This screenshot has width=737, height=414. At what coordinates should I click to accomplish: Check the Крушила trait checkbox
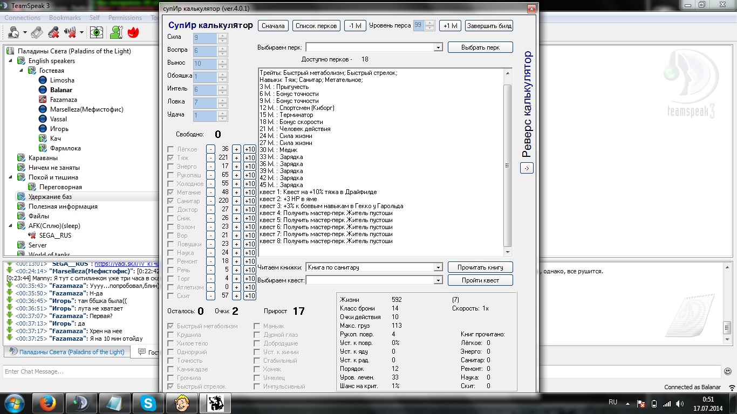click(171, 335)
